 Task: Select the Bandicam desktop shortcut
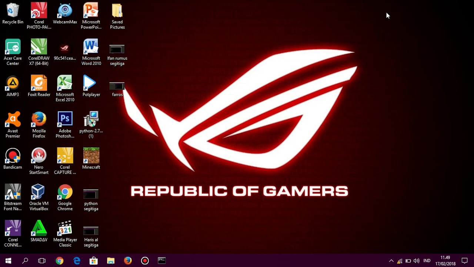pyautogui.click(x=13, y=159)
